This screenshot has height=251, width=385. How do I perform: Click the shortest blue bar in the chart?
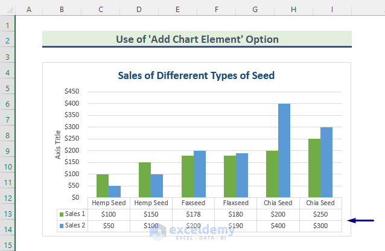coord(115,191)
